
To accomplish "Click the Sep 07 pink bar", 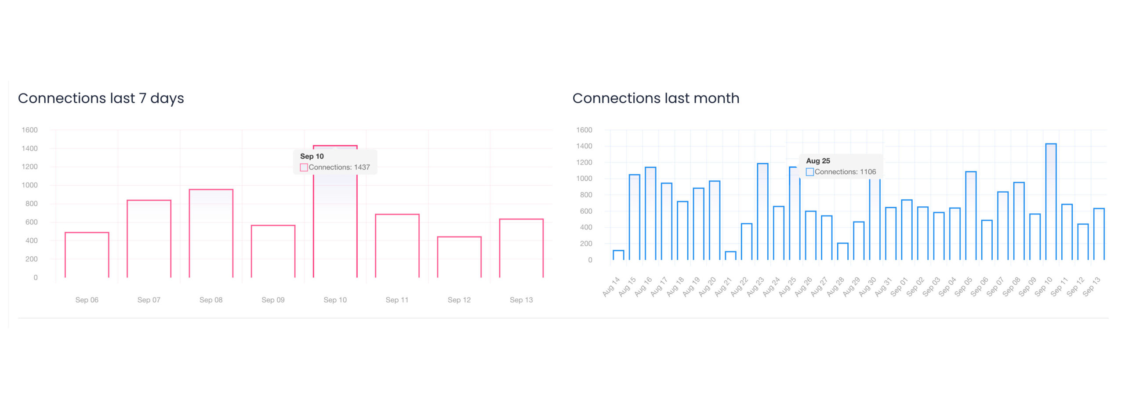I will [149, 239].
